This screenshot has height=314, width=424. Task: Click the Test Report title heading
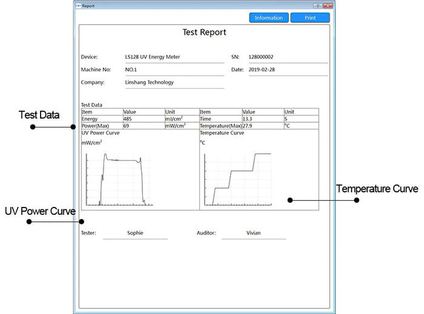coord(204,33)
